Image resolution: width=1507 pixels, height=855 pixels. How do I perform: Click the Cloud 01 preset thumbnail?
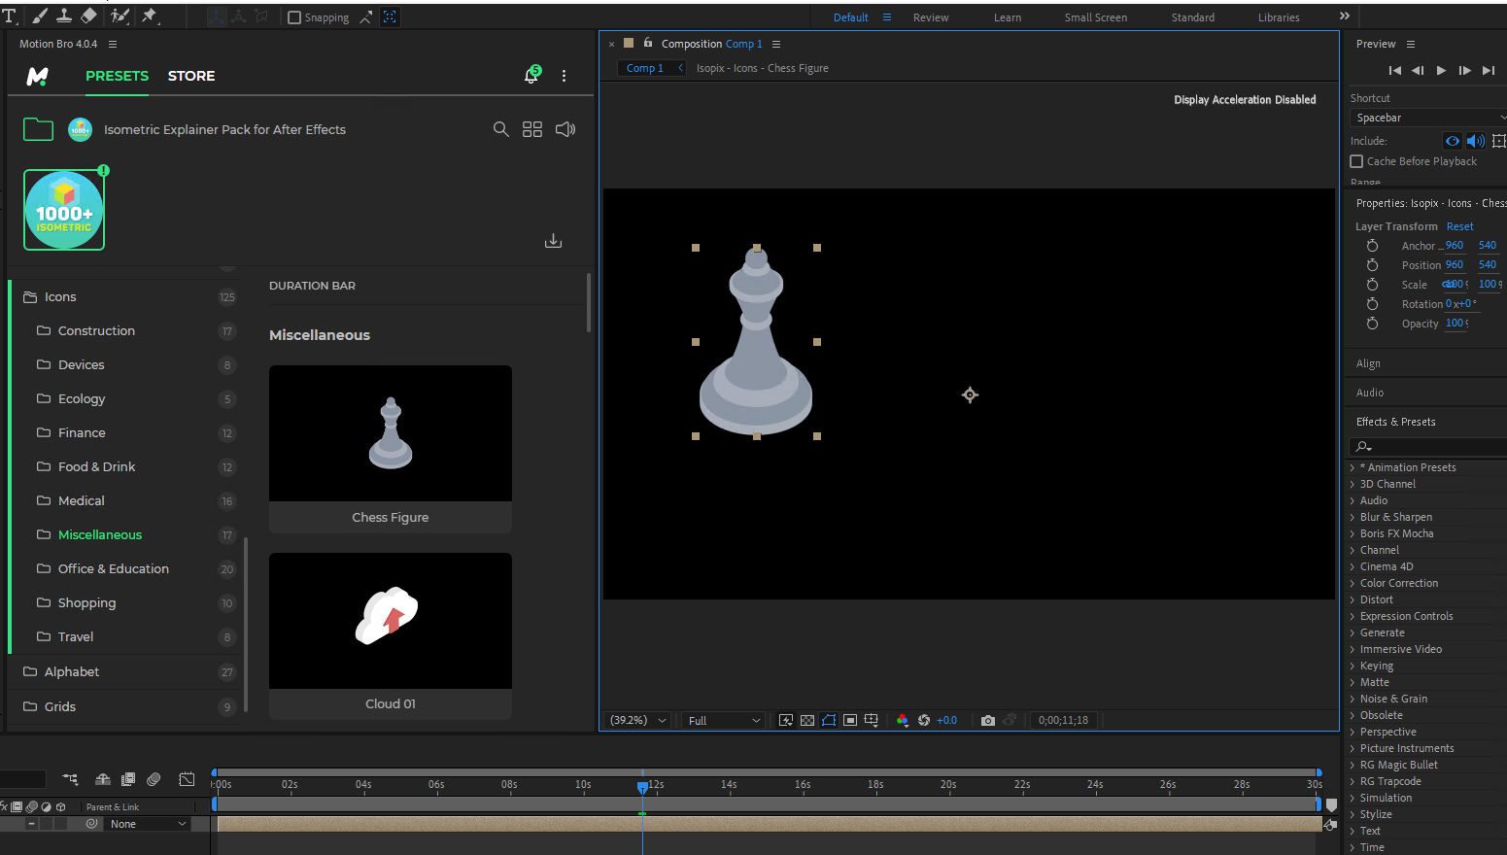(391, 621)
